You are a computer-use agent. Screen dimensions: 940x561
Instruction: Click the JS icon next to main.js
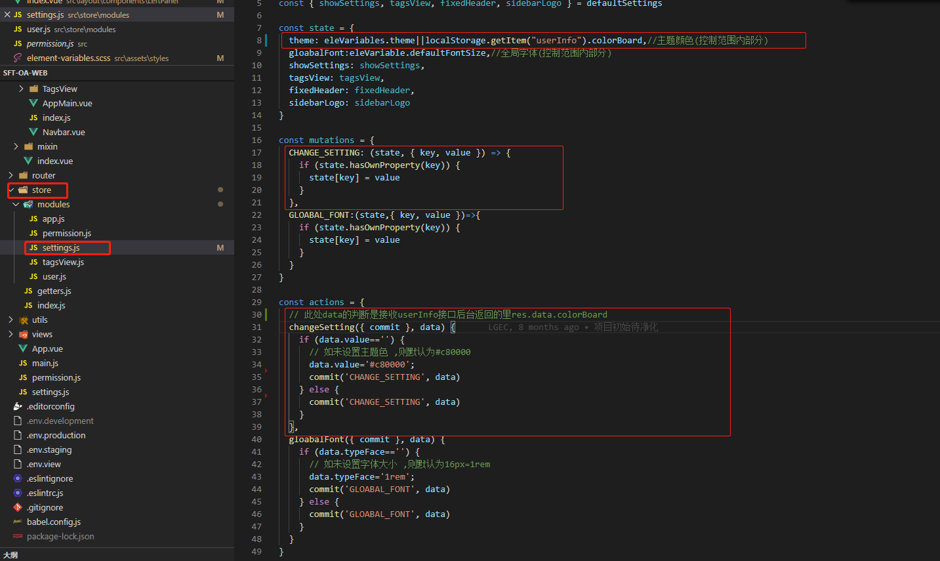pos(23,363)
